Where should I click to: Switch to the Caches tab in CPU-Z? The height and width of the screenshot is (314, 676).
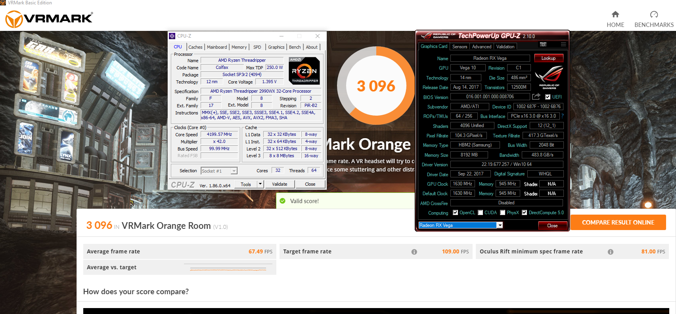click(x=195, y=47)
